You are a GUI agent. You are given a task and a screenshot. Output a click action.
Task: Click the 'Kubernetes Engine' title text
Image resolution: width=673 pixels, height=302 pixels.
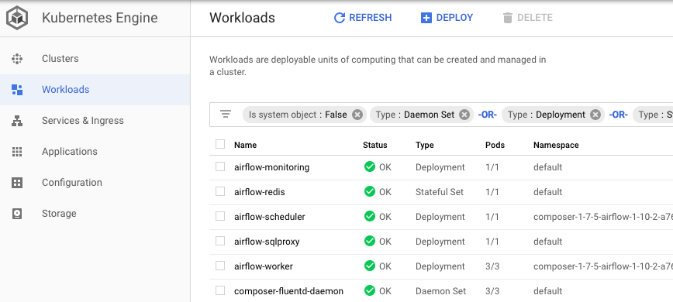[99, 18]
